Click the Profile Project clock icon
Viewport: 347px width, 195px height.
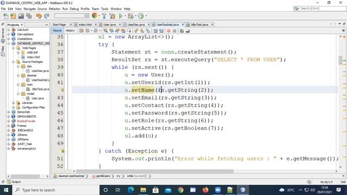click(x=141, y=16)
